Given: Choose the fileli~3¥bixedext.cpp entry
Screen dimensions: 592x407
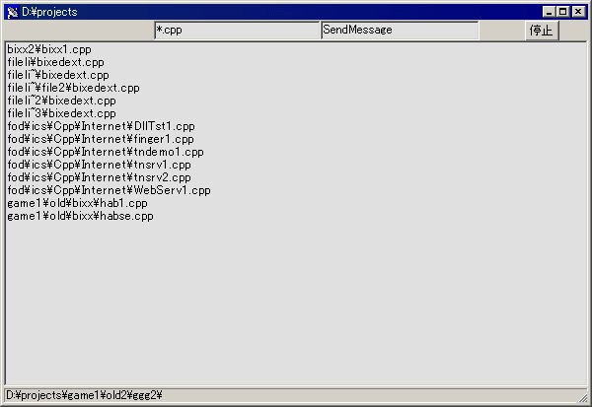Looking at the screenshot, I should click(x=61, y=113).
